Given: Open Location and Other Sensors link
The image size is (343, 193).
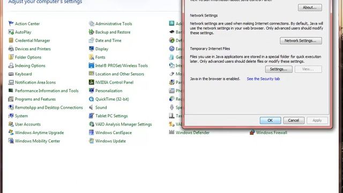Looking at the screenshot, I should (x=120, y=74).
